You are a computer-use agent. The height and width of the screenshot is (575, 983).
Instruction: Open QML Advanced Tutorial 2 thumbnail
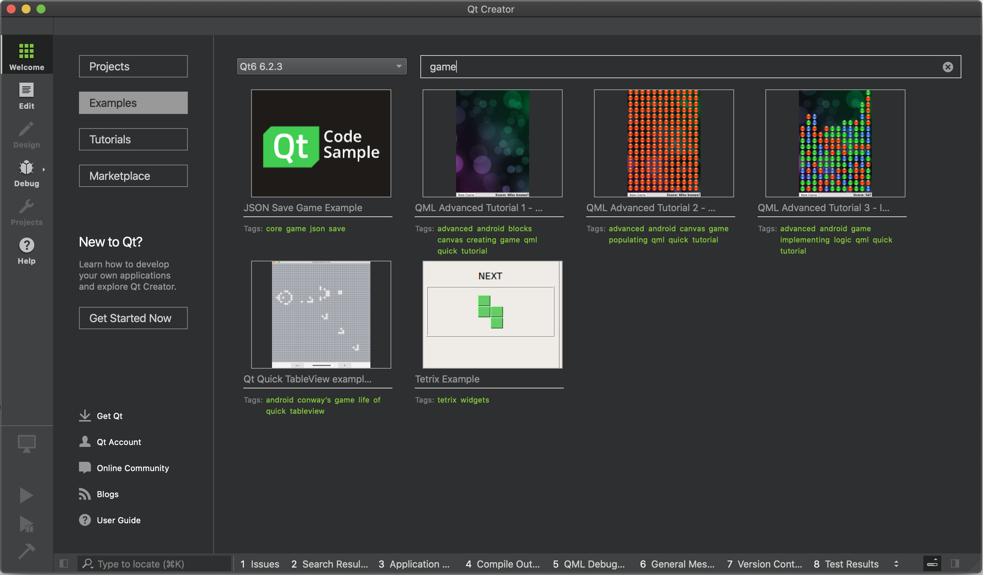[664, 143]
